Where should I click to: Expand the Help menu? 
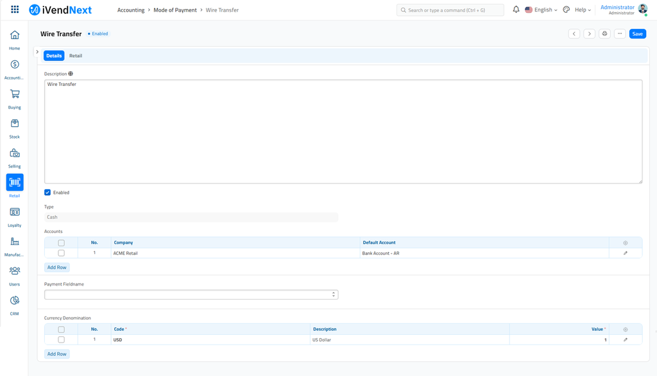point(583,10)
